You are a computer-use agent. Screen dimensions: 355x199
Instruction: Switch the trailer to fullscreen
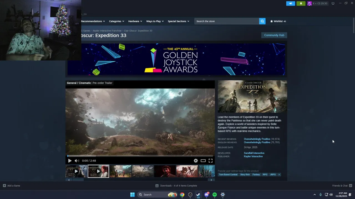tap(211, 161)
